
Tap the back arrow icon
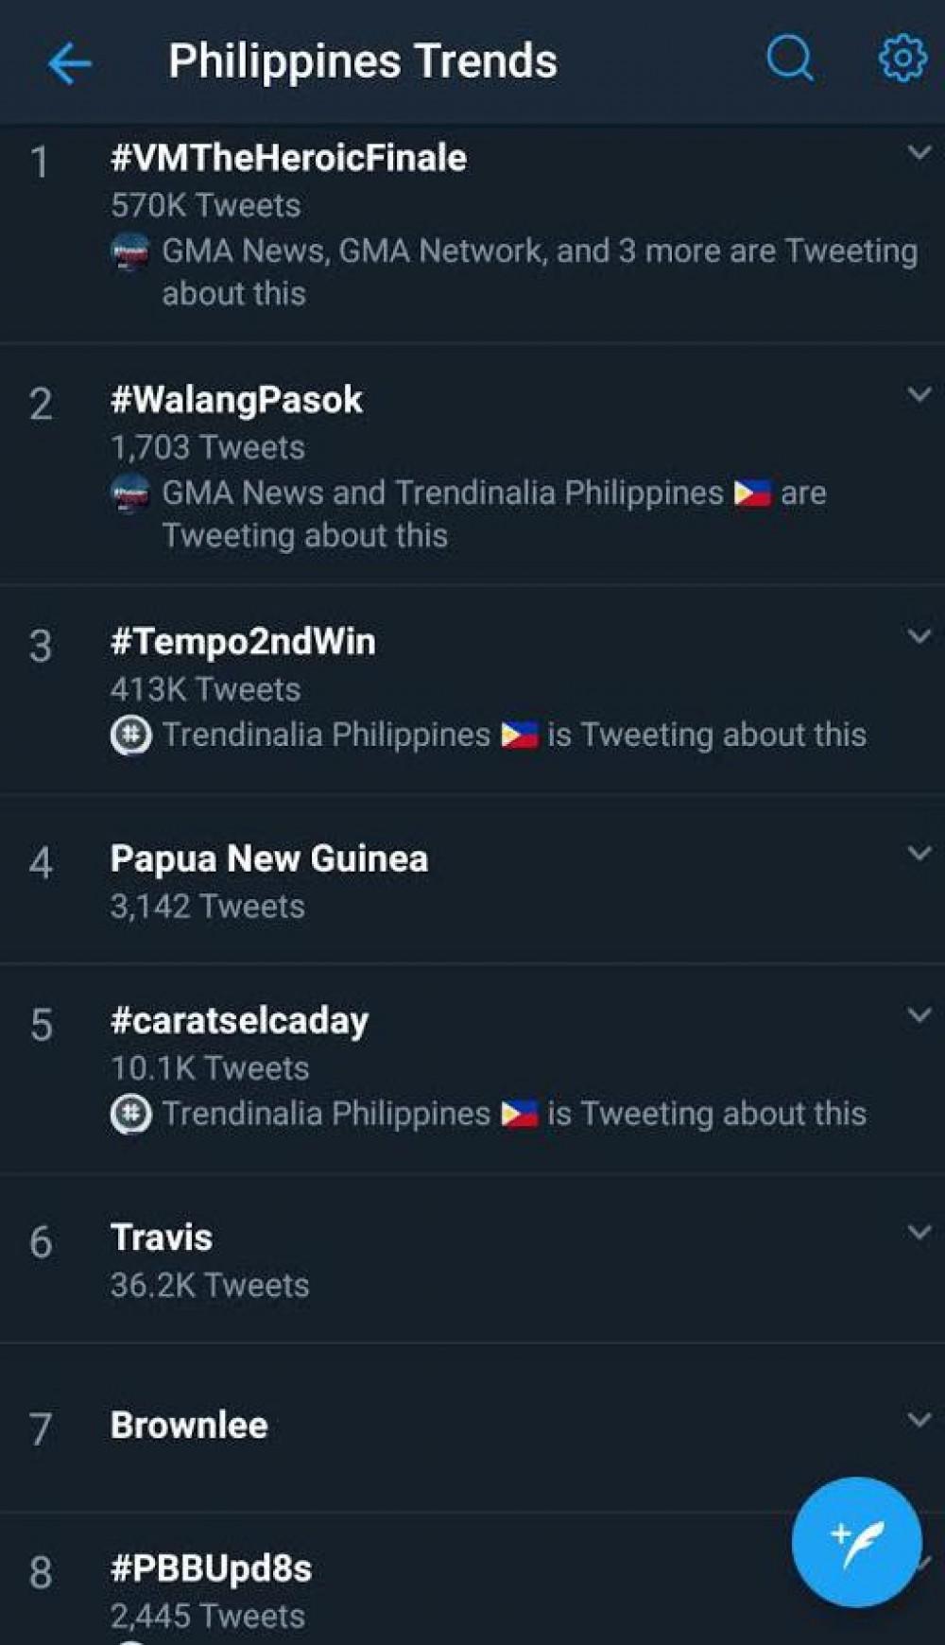(69, 63)
